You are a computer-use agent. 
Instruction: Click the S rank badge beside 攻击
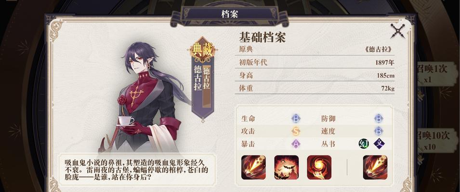tap(296, 131)
